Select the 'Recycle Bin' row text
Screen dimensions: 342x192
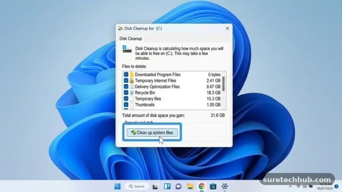(x=145, y=92)
